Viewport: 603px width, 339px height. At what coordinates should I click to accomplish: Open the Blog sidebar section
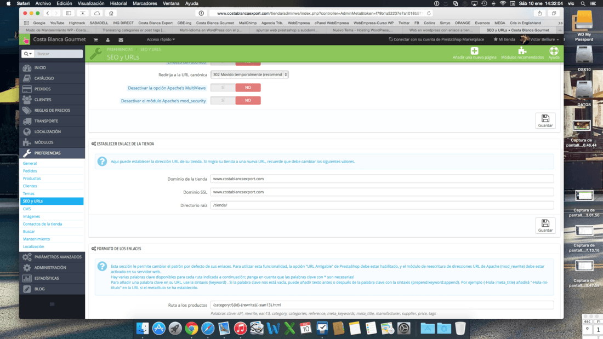click(52, 289)
